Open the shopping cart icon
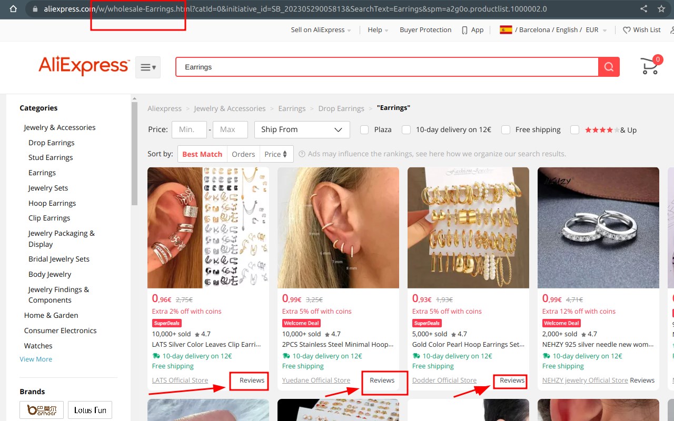 650,66
